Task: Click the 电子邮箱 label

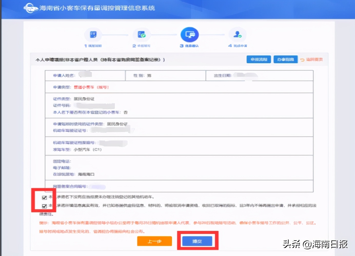Action: coord(62,168)
